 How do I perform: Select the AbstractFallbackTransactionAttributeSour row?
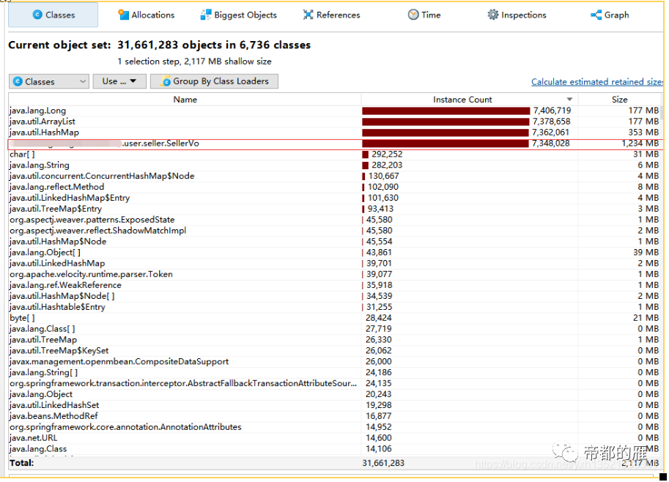(x=334, y=383)
